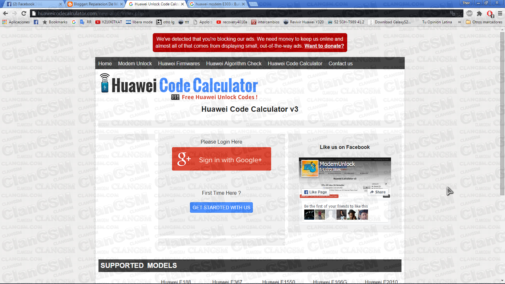This screenshot has width=505, height=284.
Task: Open the Tu Opinión Latina bookmark
Action: point(437,22)
